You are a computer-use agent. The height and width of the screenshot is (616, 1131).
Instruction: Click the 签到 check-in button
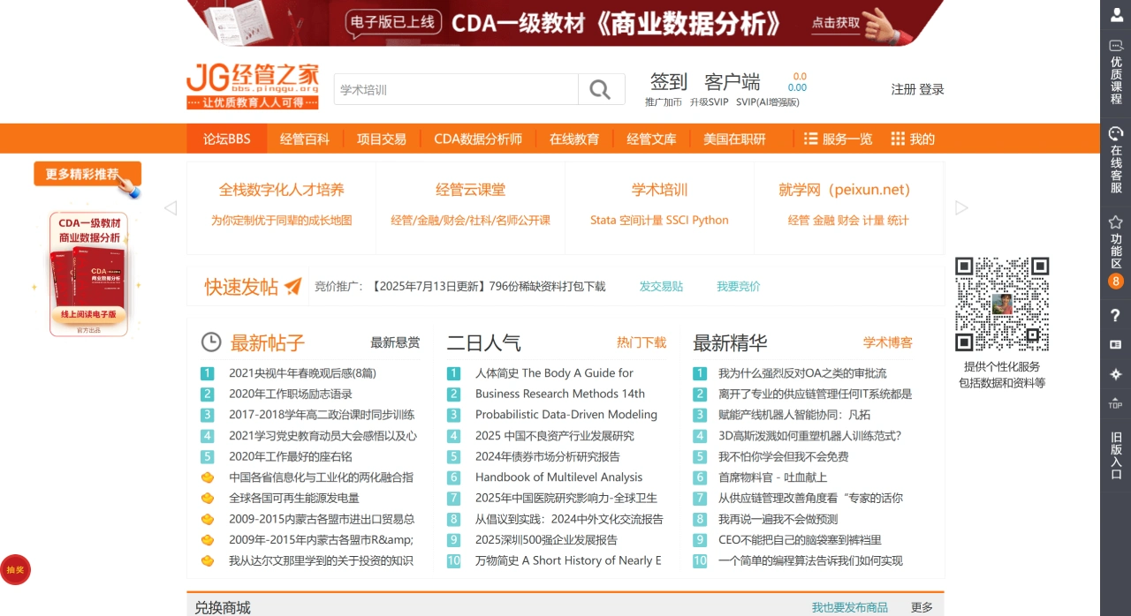click(x=669, y=81)
